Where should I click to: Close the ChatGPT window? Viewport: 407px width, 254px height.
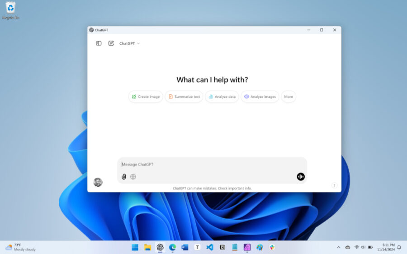click(x=335, y=30)
